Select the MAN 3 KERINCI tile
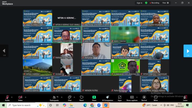192x108 pixels. pos(38,84)
